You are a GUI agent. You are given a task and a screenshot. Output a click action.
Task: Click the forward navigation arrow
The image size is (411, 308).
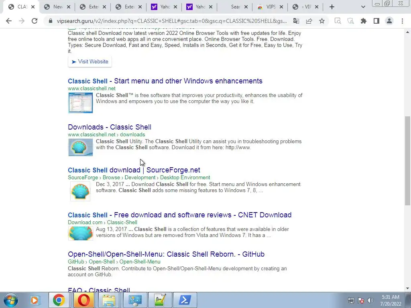22,21
